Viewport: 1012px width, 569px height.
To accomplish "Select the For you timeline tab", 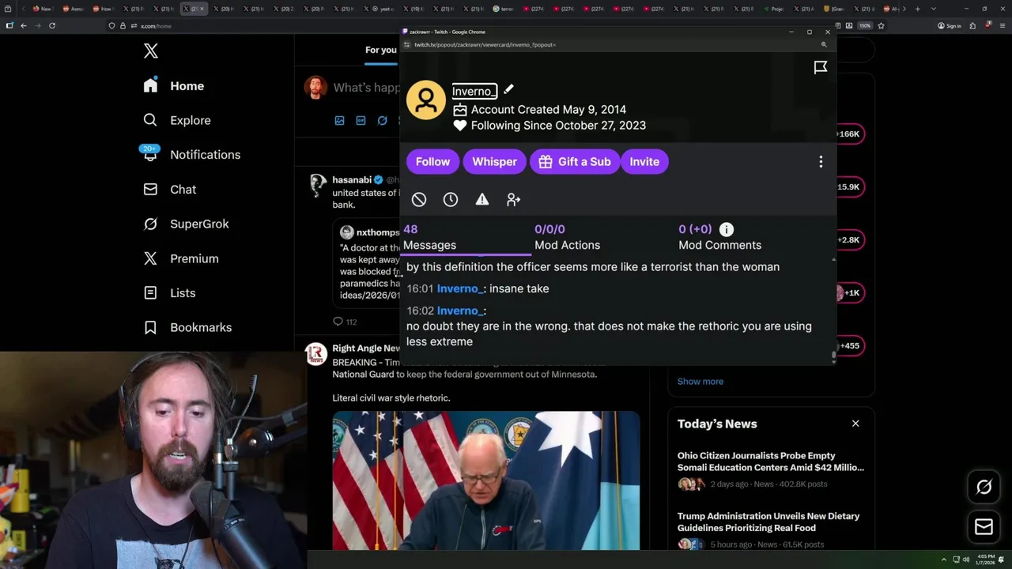I will coord(380,50).
